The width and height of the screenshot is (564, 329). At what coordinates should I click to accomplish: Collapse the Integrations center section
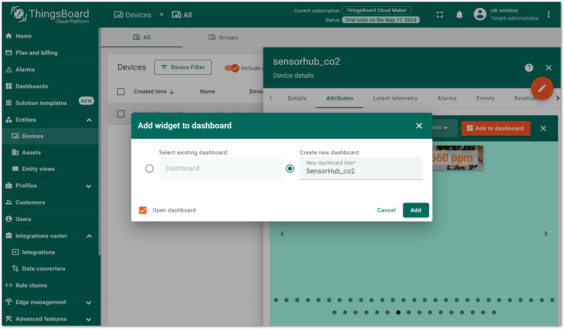click(89, 236)
